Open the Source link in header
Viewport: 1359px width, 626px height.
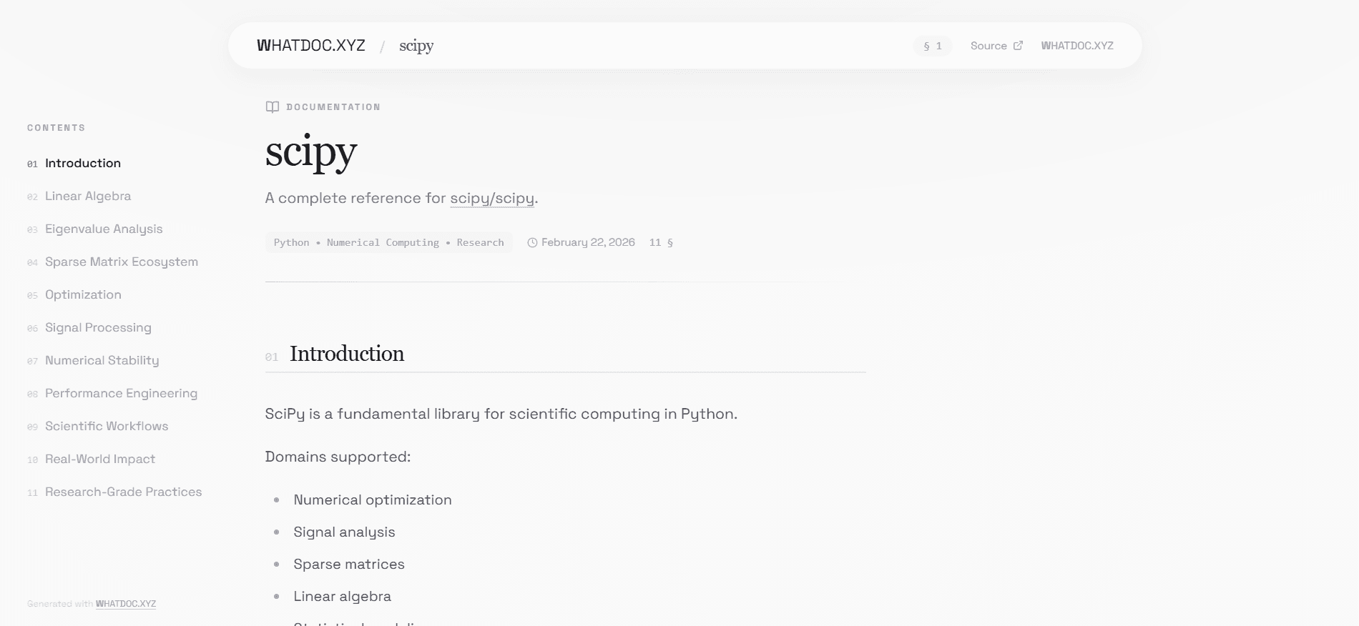988,46
